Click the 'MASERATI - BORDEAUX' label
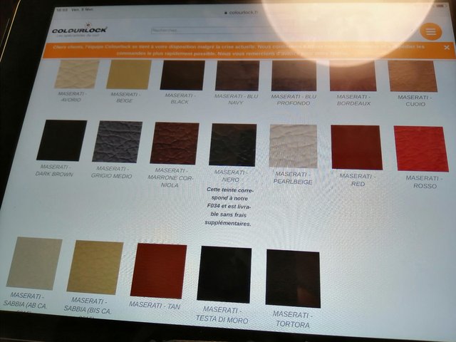Screen dimensions: 456x342 [x=353, y=100]
